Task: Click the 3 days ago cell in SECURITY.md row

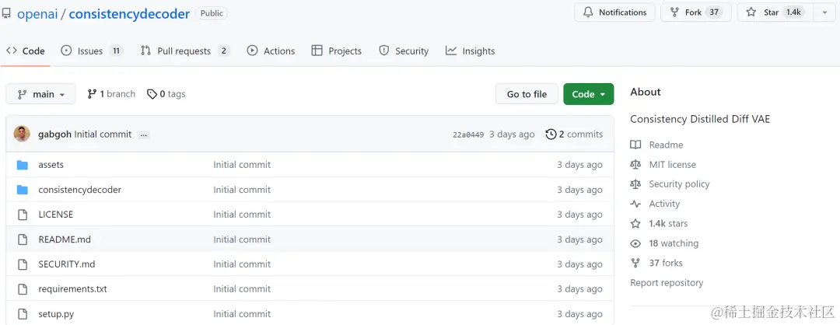Action: [579, 264]
